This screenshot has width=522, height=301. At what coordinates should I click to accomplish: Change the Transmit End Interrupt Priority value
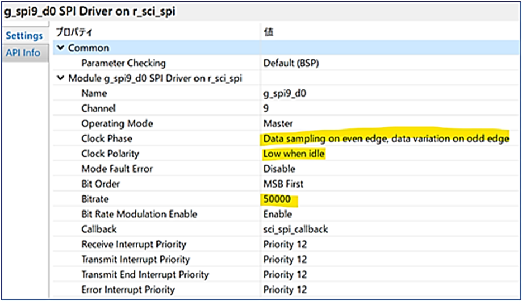pyautogui.click(x=285, y=274)
